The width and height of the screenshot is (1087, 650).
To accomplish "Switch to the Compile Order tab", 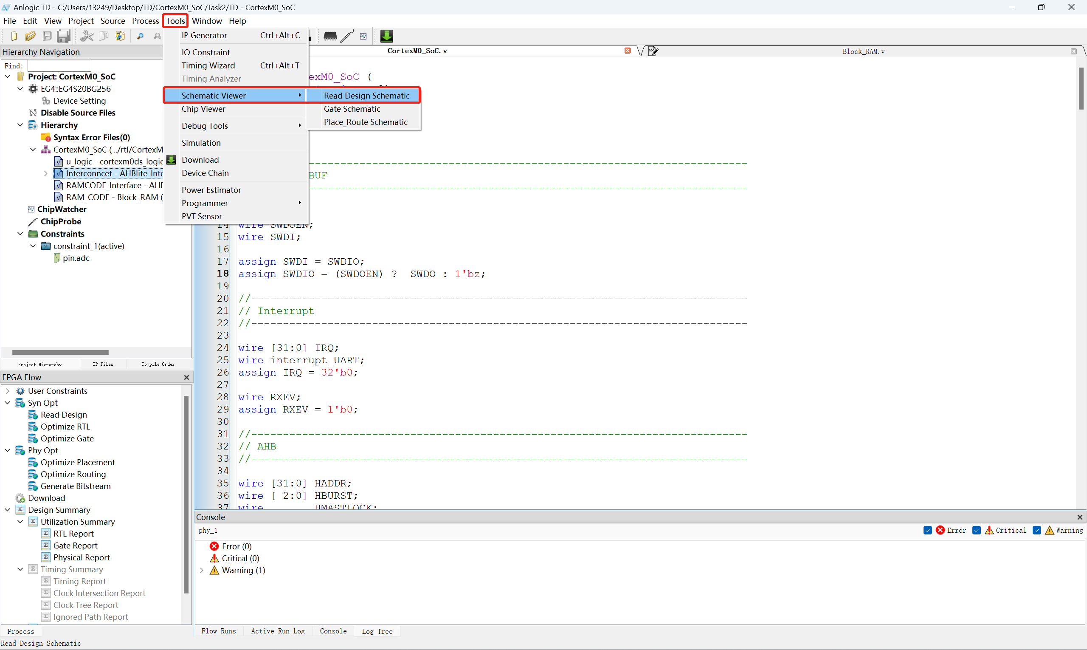I will 158,364.
